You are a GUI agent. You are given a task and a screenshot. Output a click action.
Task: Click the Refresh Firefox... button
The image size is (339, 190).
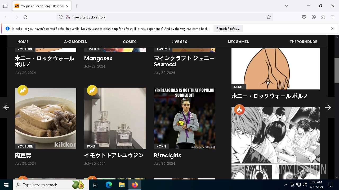pos(228,29)
